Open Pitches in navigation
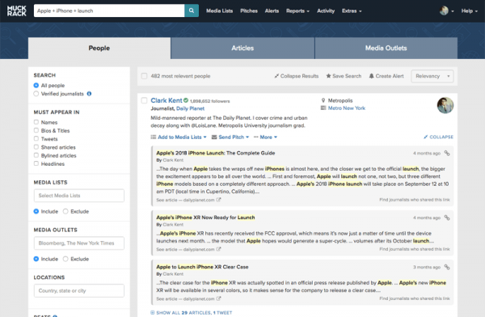 tap(249, 11)
